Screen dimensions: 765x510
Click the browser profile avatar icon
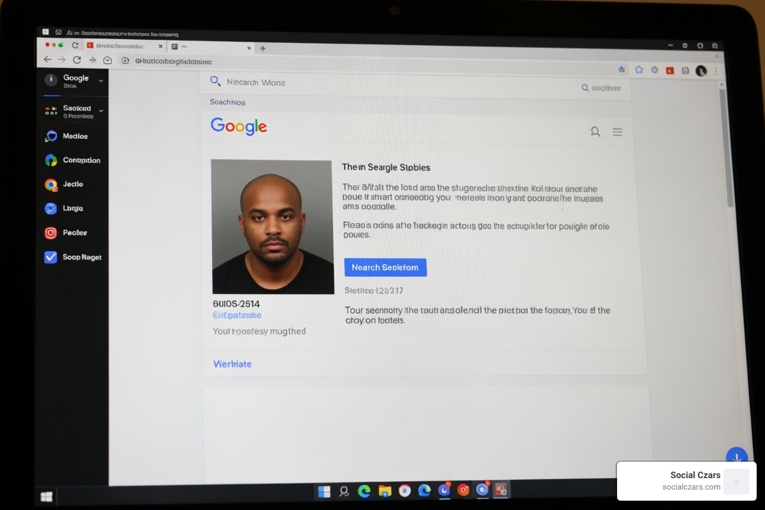(x=702, y=71)
